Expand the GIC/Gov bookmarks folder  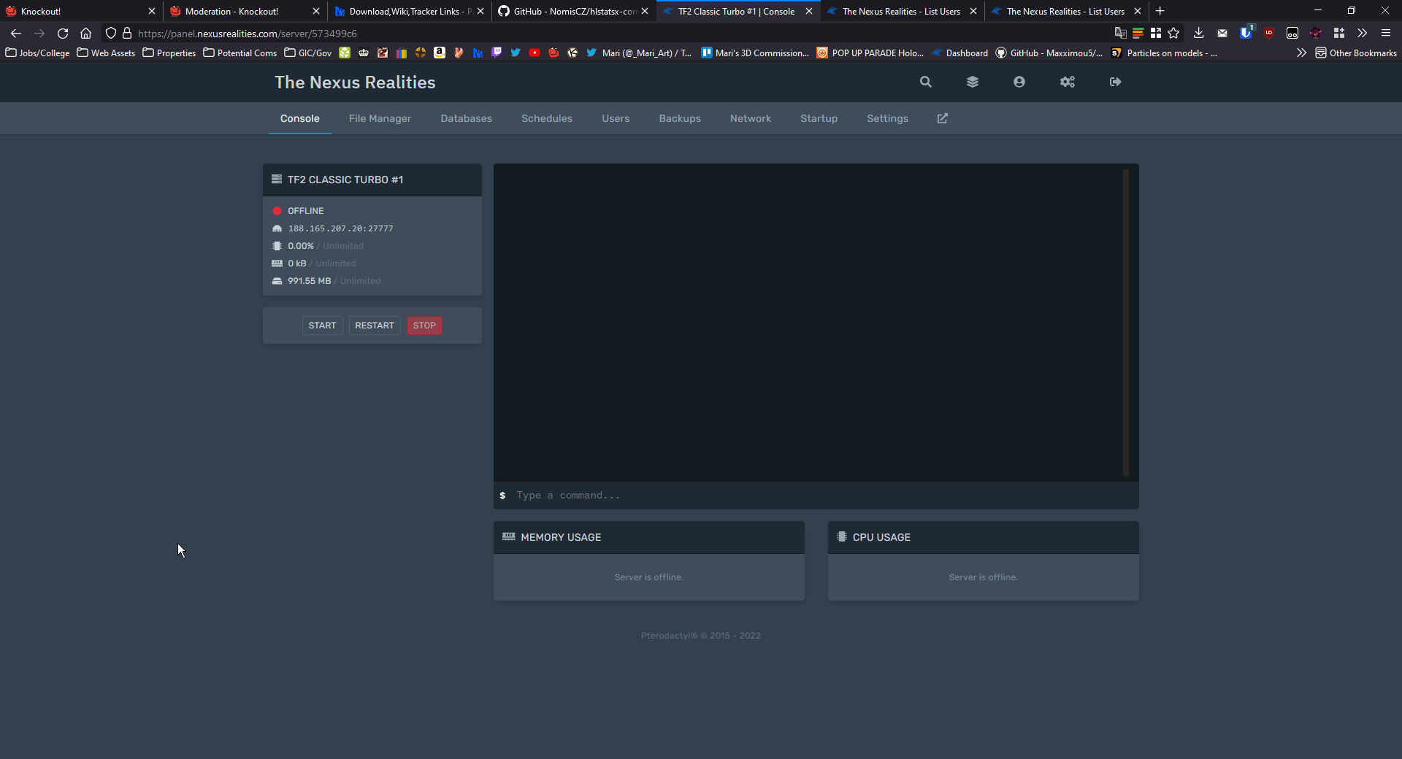pos(308,53)
